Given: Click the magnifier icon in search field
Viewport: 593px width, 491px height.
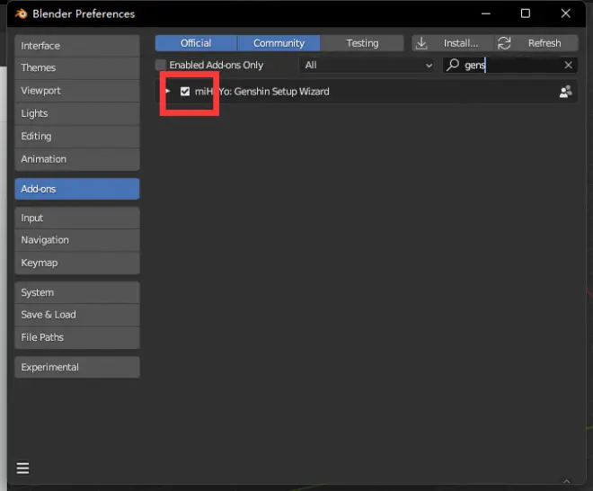Looking at the screenshot, I should pyautogui.click(x=453, y=65).
